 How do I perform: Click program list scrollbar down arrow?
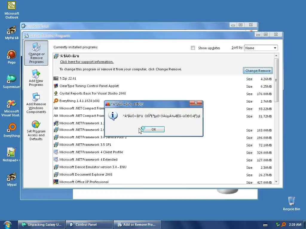(x=276, y=182)
